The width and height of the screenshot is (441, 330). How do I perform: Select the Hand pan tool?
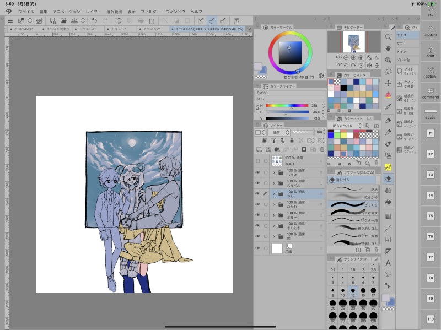(x=388, y=48)
